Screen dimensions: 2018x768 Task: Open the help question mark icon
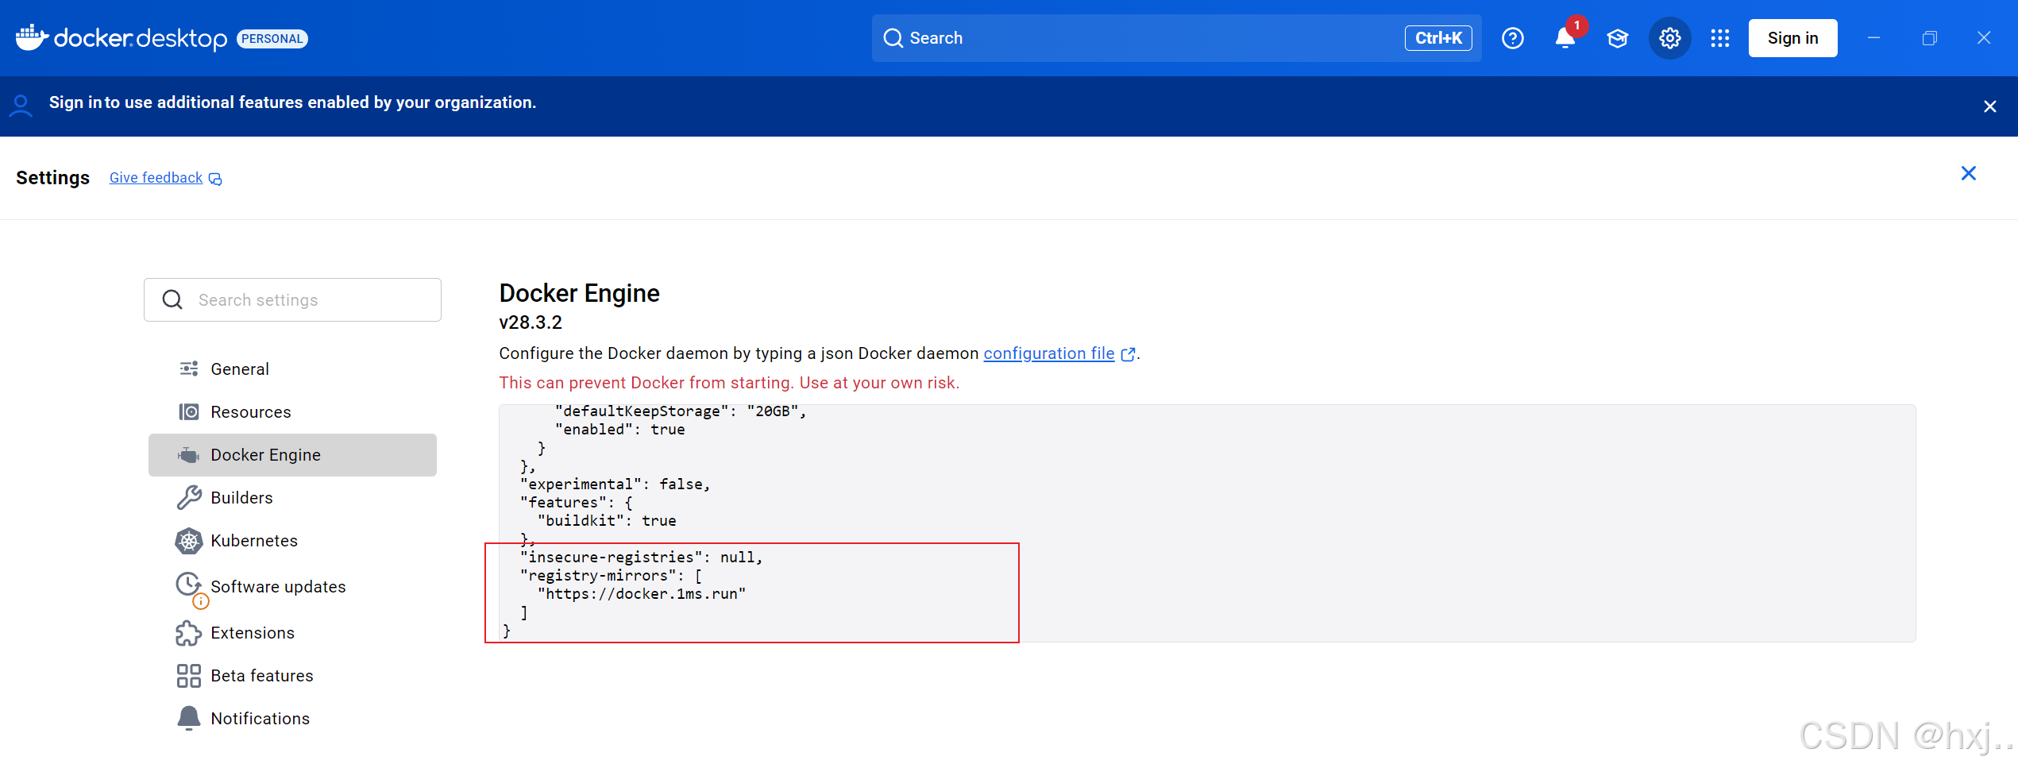(x=1512, y=38)
